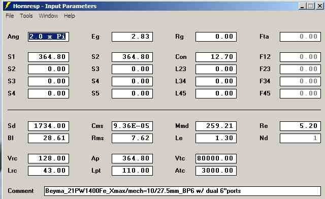This screenshot has height=199, width=325.
Task: Edit the Bl value 28.61
Action: click(x=49, y=138)
